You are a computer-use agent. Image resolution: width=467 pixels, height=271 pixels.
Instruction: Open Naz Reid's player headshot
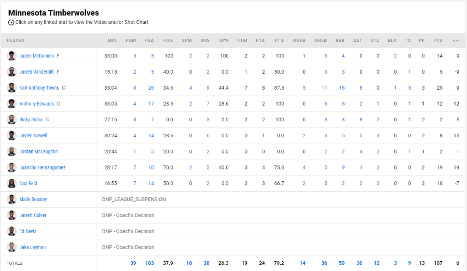[x=11, y=183]
